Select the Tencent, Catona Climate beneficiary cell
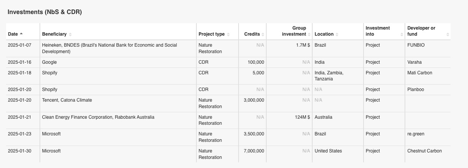This screenshot has height=168, width=468. click(67, 100)
